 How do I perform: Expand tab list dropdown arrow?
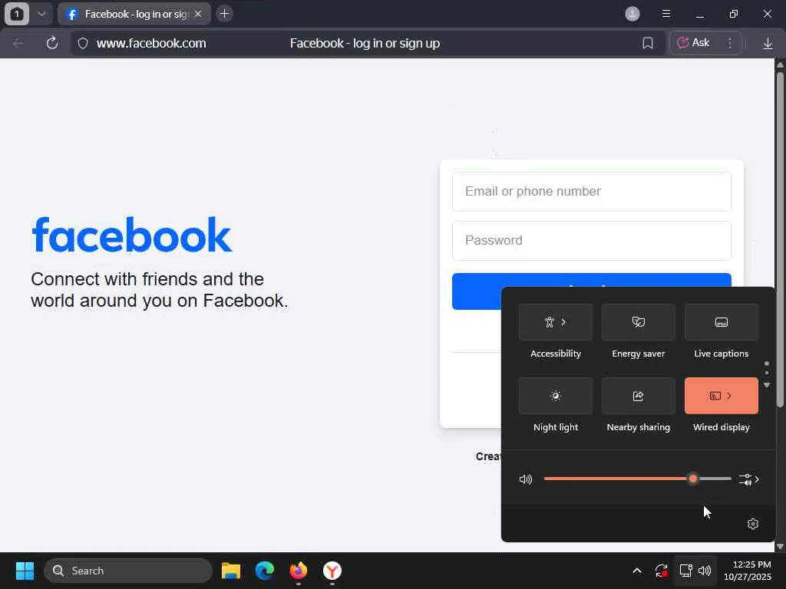point(41,14)
